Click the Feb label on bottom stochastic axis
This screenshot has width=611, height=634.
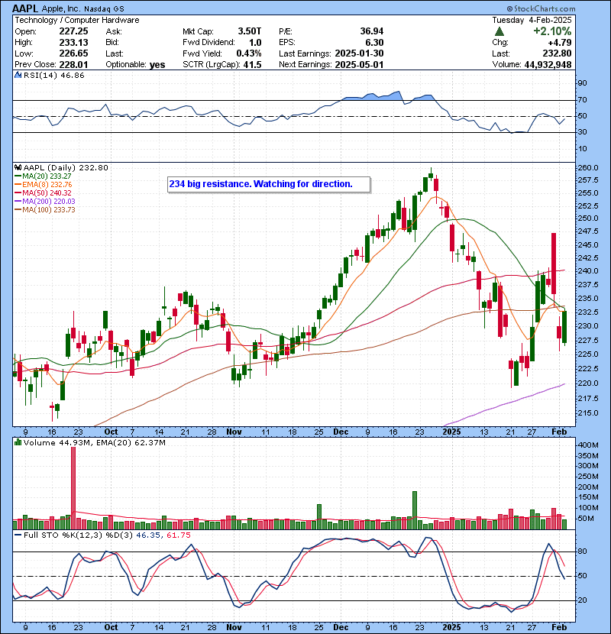(x=559, y=627)
